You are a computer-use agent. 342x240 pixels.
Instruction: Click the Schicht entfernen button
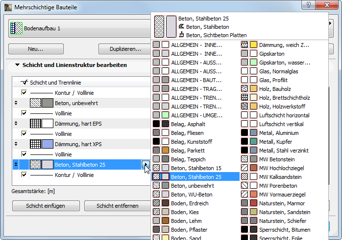pyautogui.click(x=118, y=206)
